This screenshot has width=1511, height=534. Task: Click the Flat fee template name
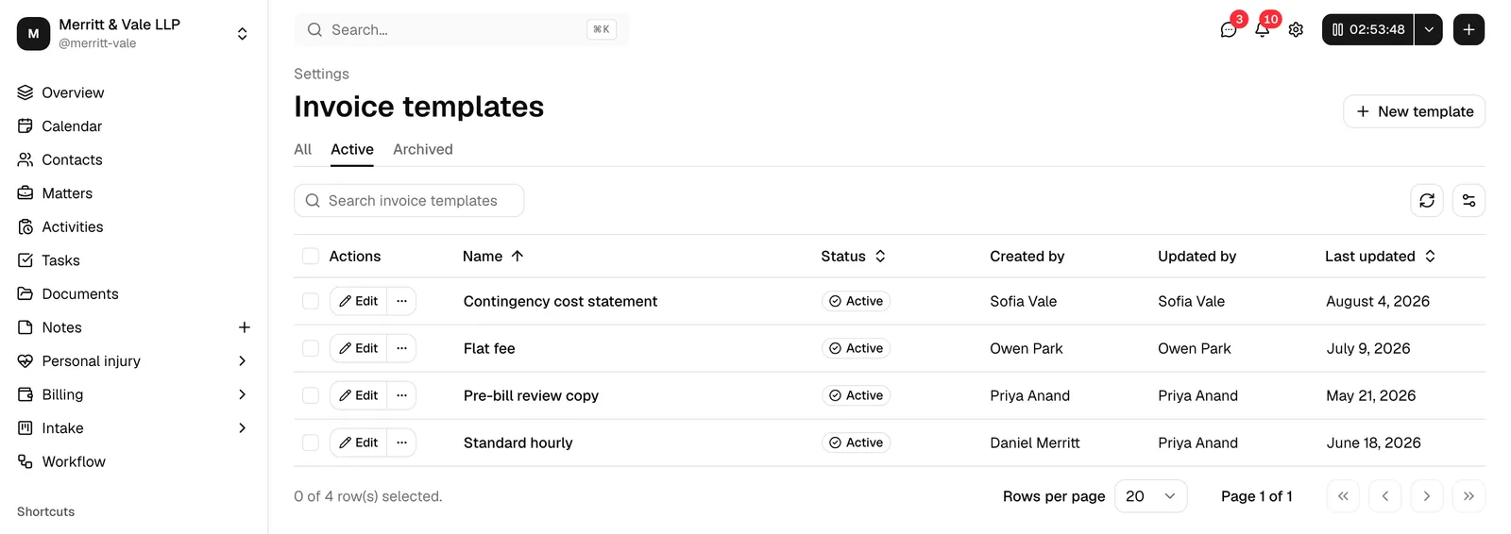(489, 348)
